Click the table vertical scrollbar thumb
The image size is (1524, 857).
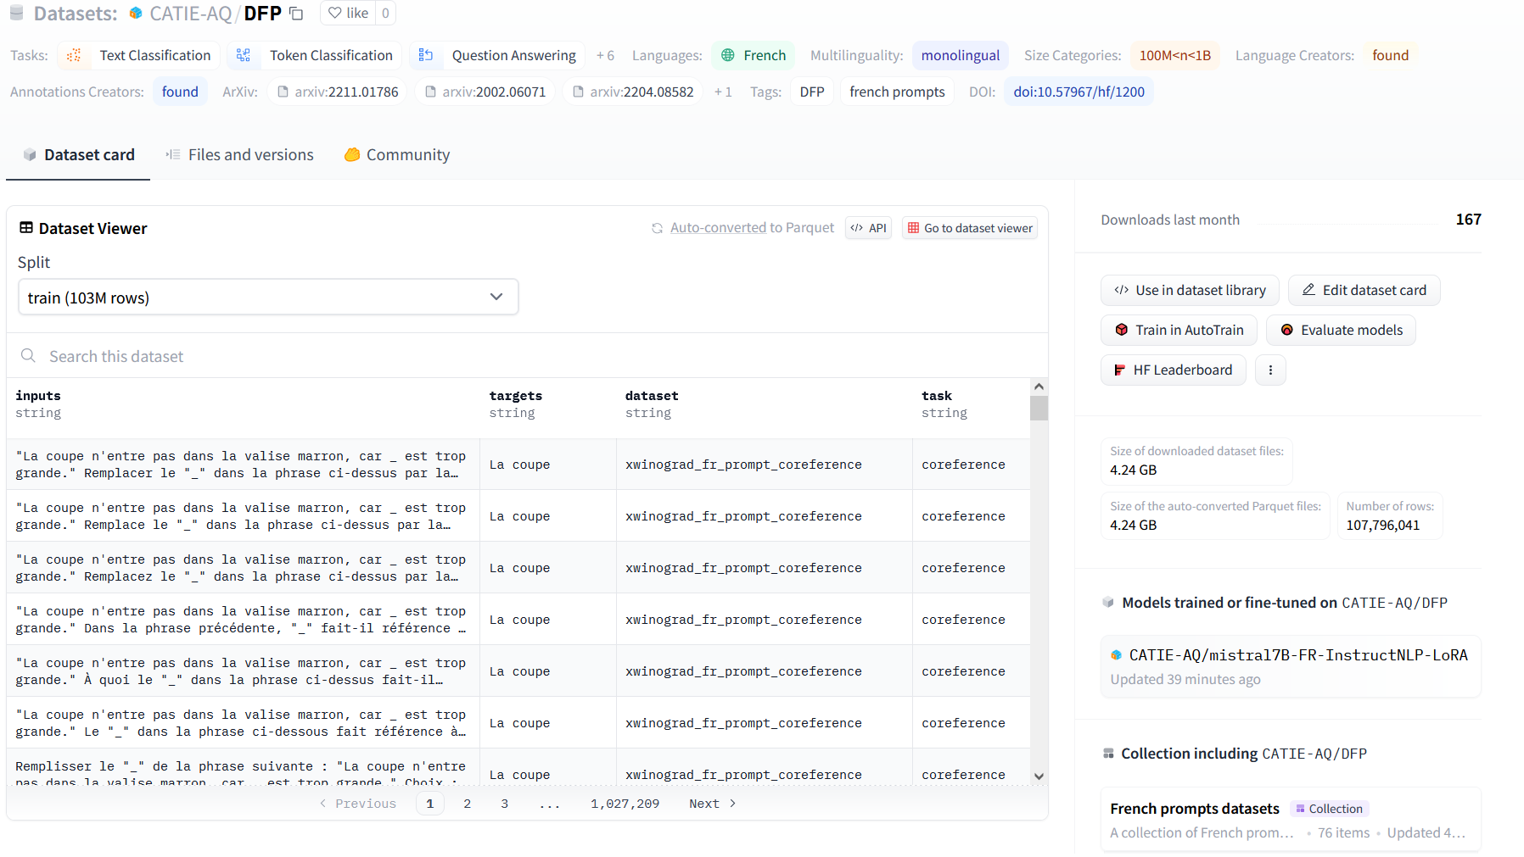[1039, 409]
